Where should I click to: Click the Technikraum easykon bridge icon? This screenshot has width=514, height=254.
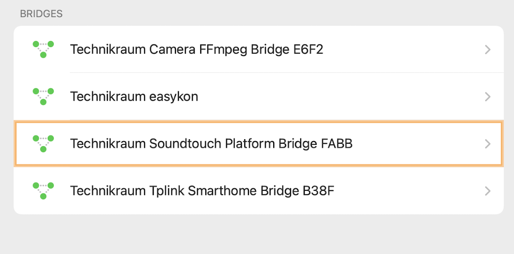tap(43, 96)
